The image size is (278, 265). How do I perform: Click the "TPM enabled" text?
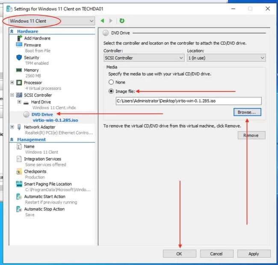pos(37,63)
